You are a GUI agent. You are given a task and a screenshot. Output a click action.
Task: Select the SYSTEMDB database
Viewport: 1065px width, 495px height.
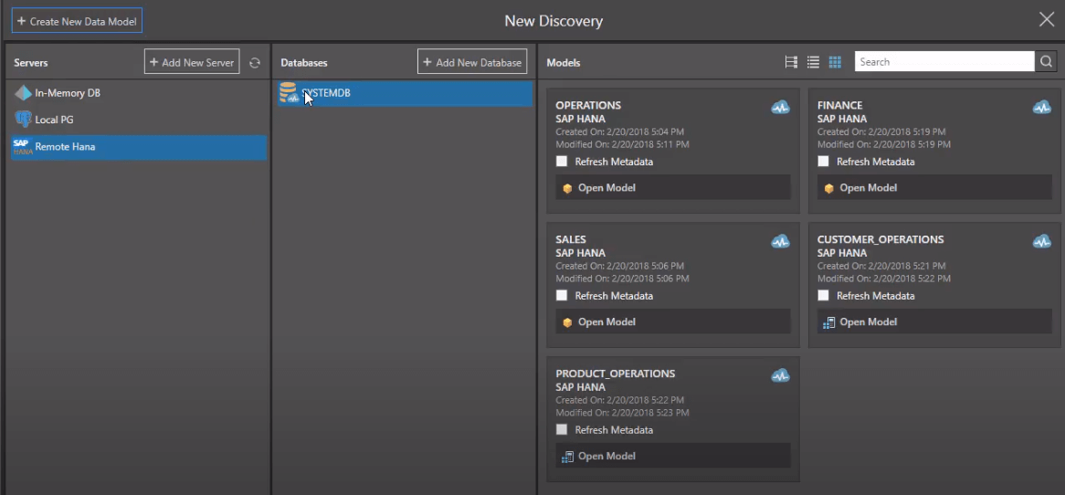point(405,93)
